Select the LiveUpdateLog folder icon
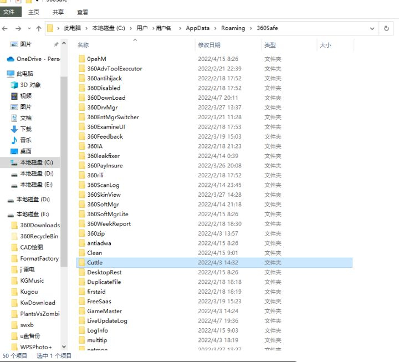This screenshot has height=362, width=399. point(81,321)
